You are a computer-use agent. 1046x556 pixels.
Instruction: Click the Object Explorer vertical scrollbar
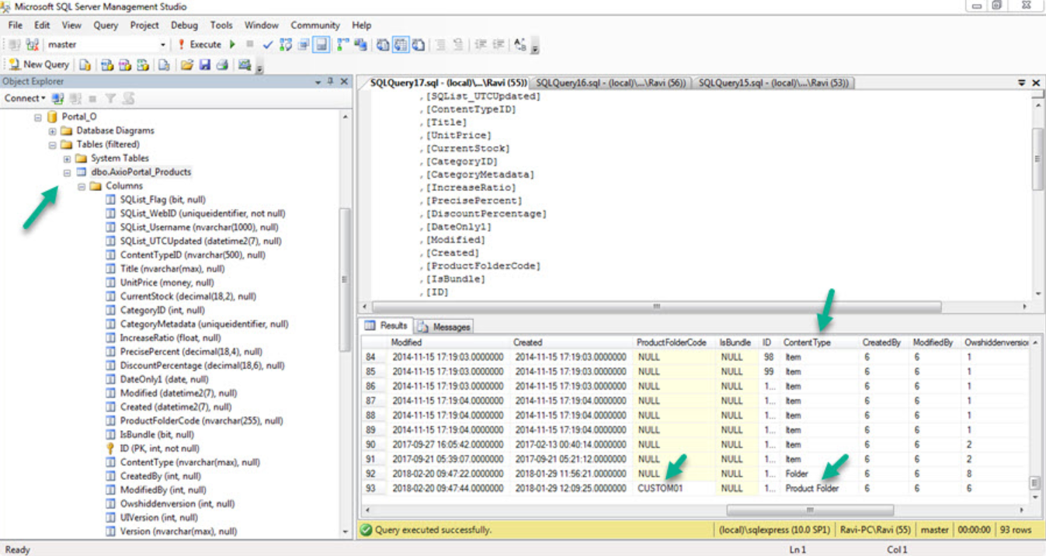[346, 280]
